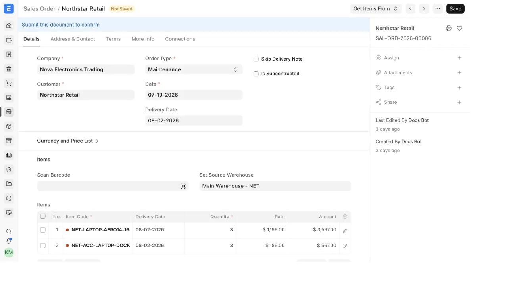Open the three-dots more menu
The width and height of the screenshot is (517, 288).
pyautogui.click(x=438, y=9)
